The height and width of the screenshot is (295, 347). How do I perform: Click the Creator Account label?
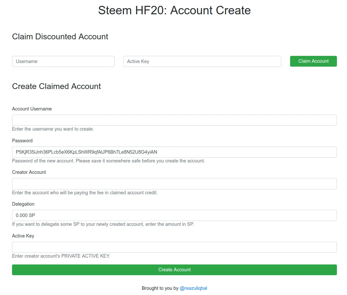[x=29, y=172]
